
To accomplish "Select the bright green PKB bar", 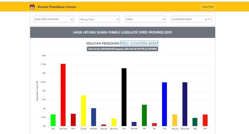I will [53, 120].
